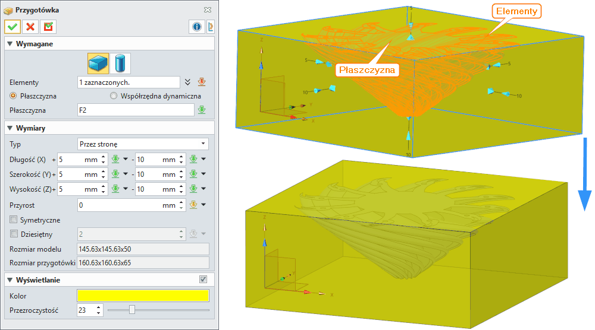Tick the Dziesiętny checkbox

point(14,234)
